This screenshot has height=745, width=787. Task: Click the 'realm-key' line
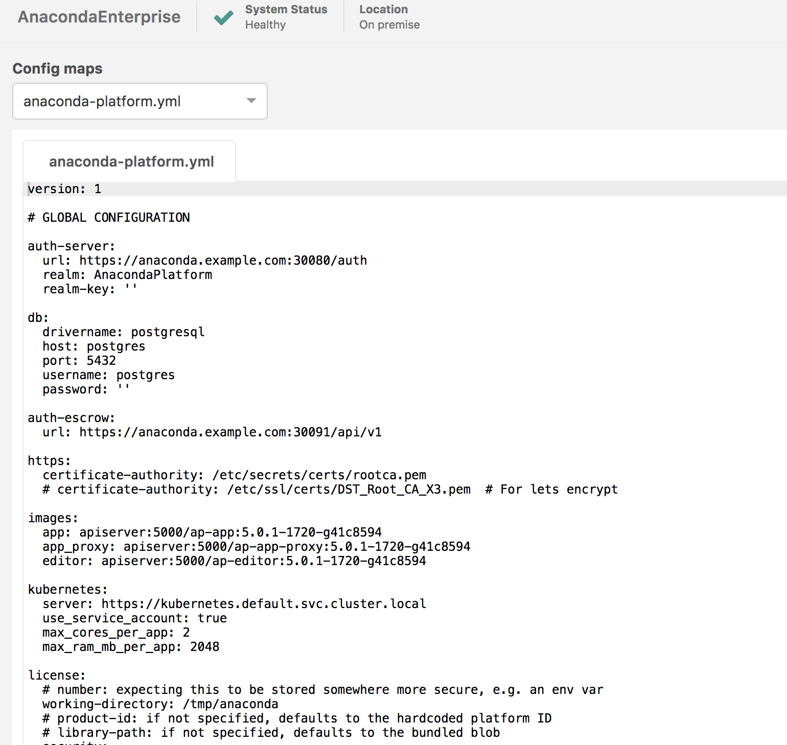[90, 289]
